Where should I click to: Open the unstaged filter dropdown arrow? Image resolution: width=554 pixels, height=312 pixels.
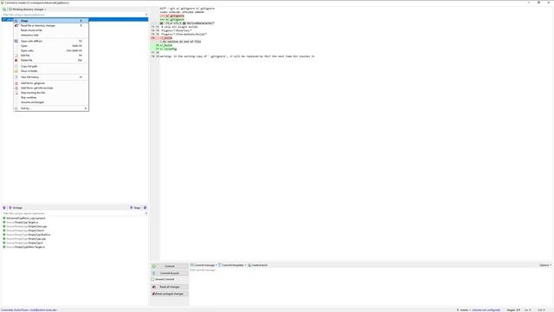(146, 15)
